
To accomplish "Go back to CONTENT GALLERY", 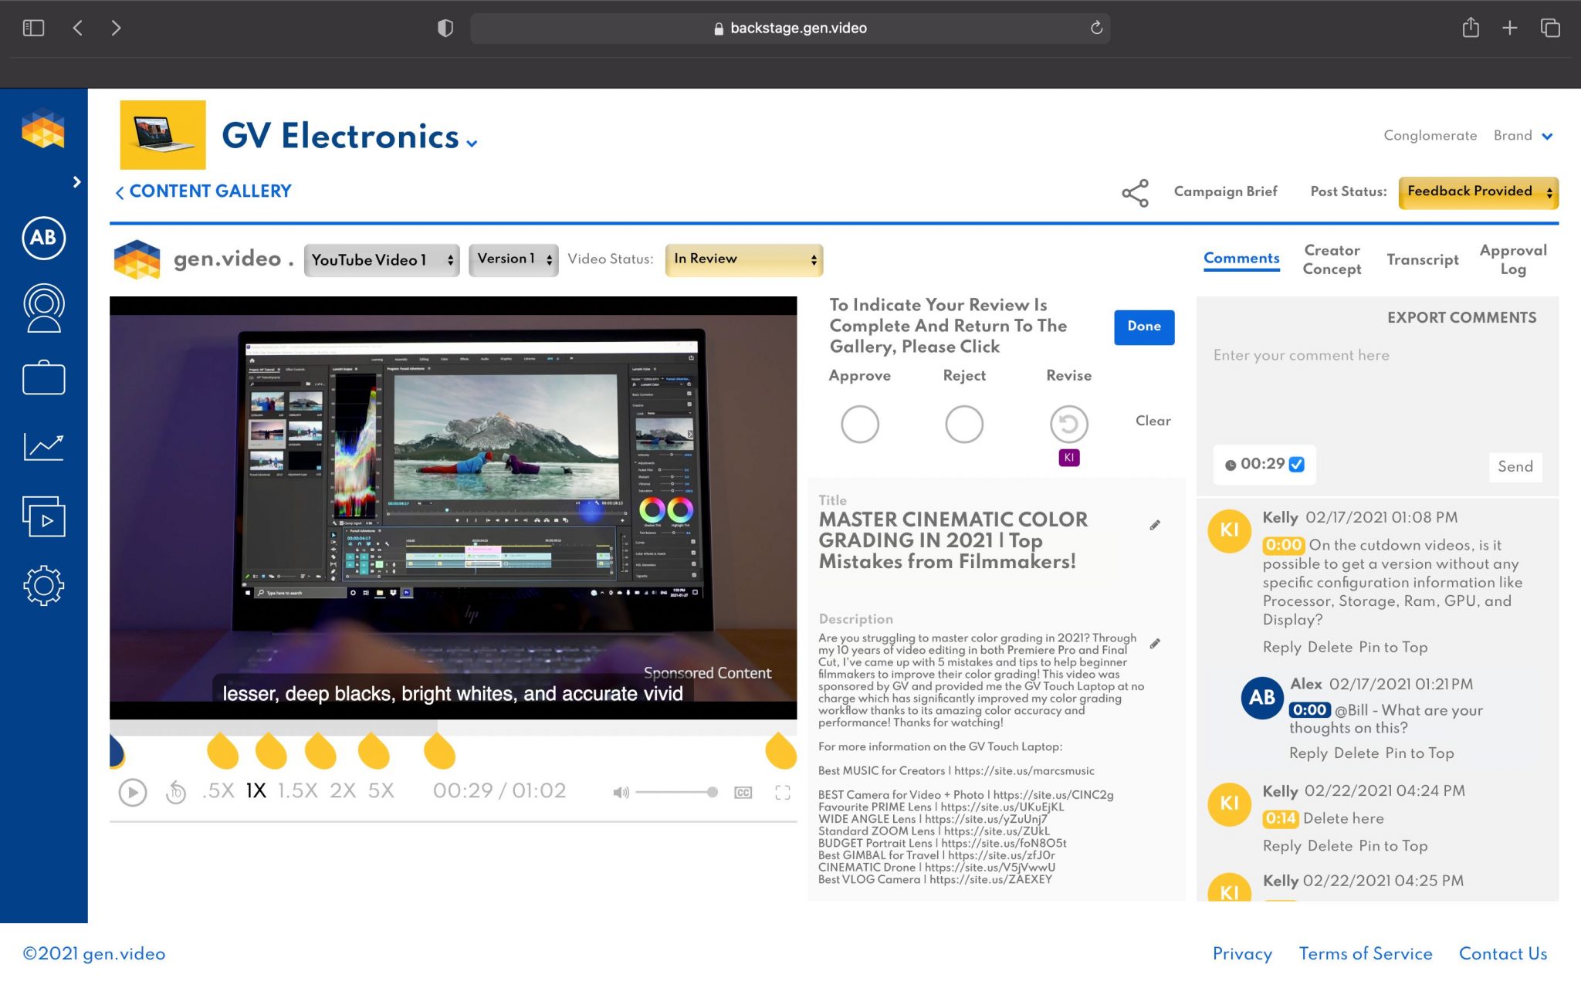I will coord(203,191).
